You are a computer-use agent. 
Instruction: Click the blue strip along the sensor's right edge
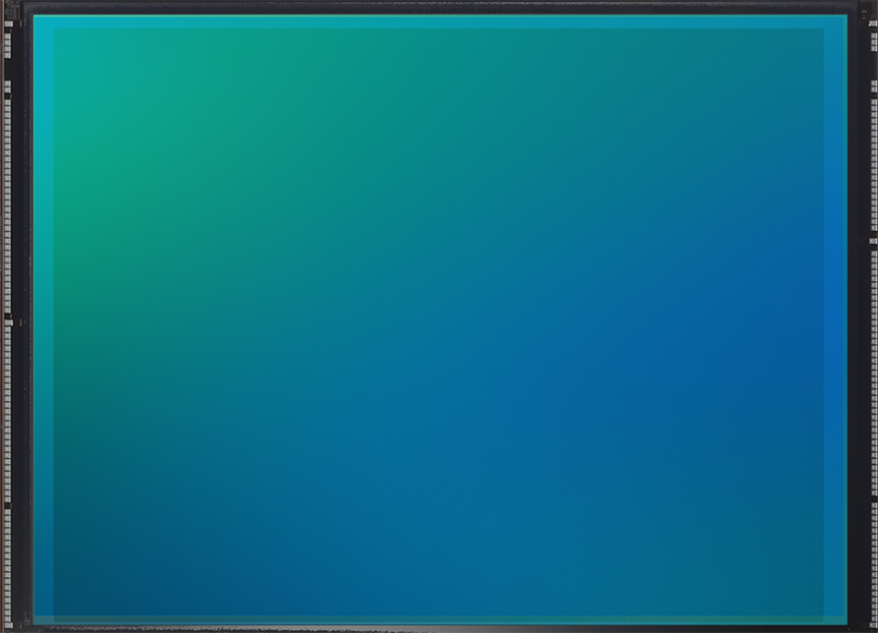(836, 319)
